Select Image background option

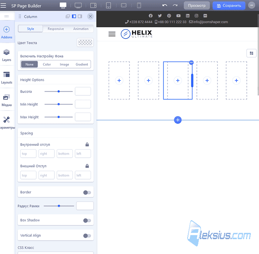[x=64, y=64]
